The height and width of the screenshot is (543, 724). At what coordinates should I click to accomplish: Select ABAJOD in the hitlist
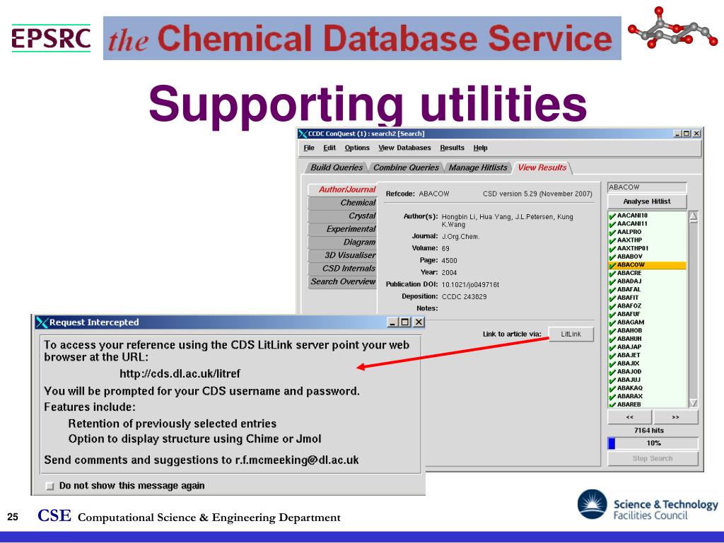click(x=629, y=372)
